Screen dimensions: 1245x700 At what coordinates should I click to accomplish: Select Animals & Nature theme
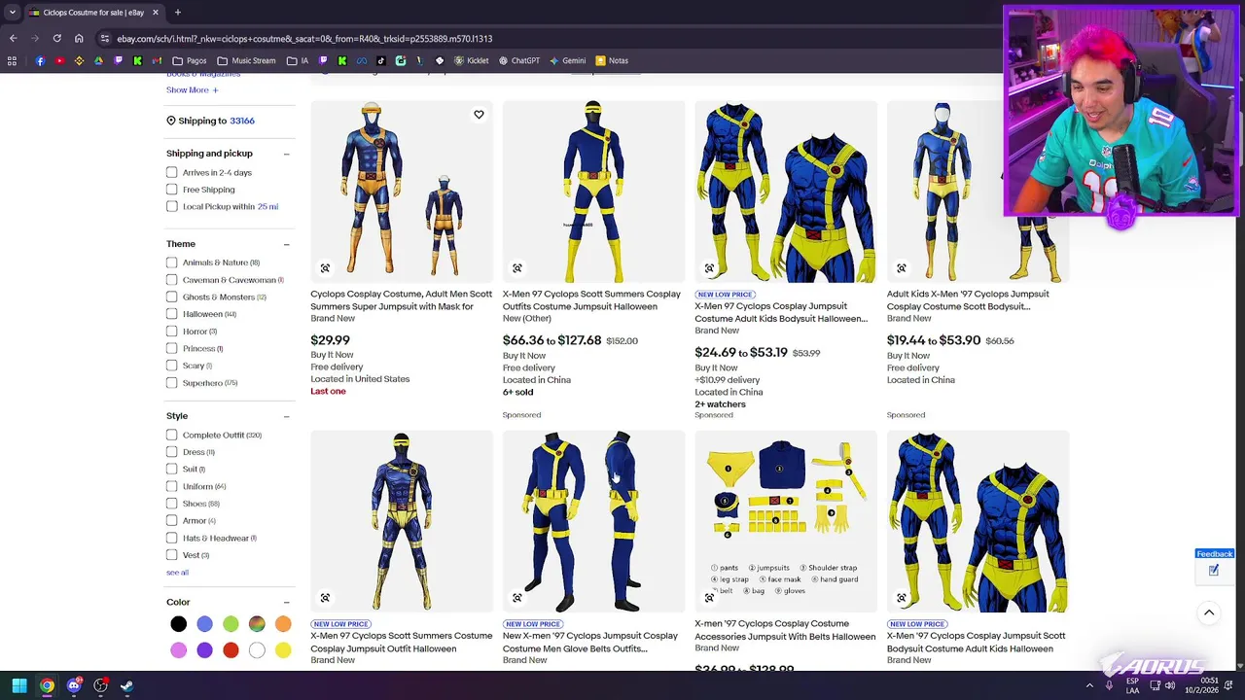172,262
